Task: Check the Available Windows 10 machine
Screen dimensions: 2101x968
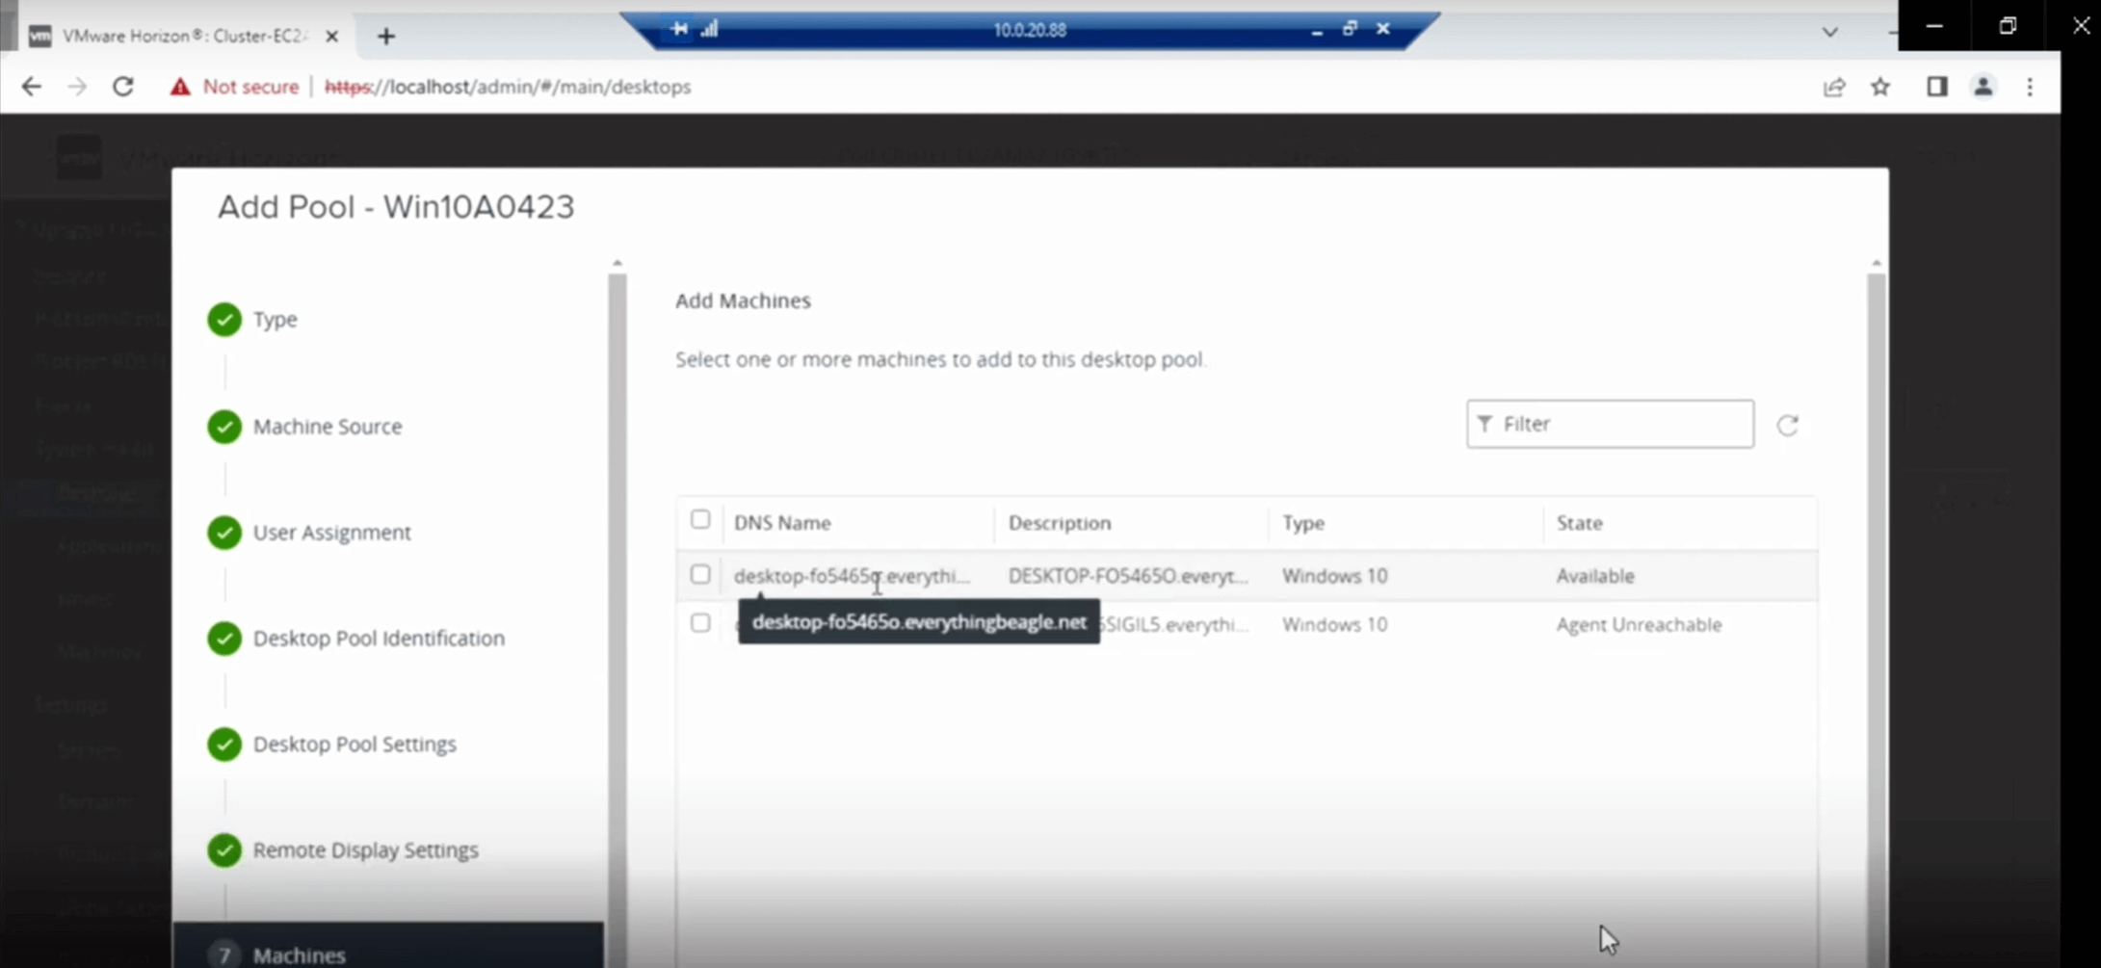Action: [x=700, y=574]
